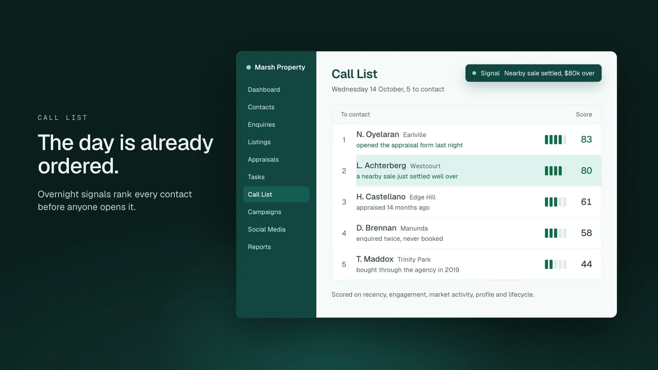Open contact L. Achterberg
658x370 pixels.
pyautogui.click(x=381, y=165)
